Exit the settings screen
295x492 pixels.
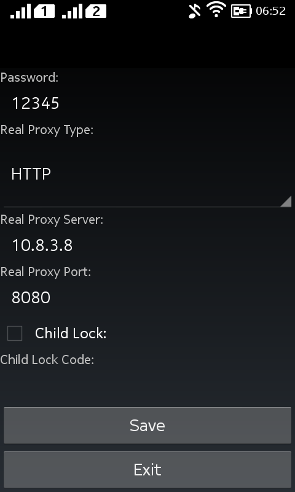(x=147, y=470)
